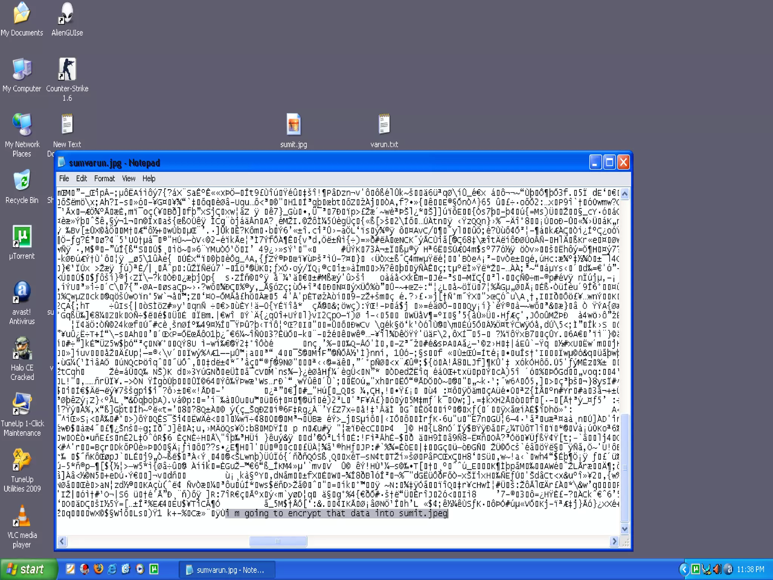Open the sumit.jpg desktop file

click(294, 125)
